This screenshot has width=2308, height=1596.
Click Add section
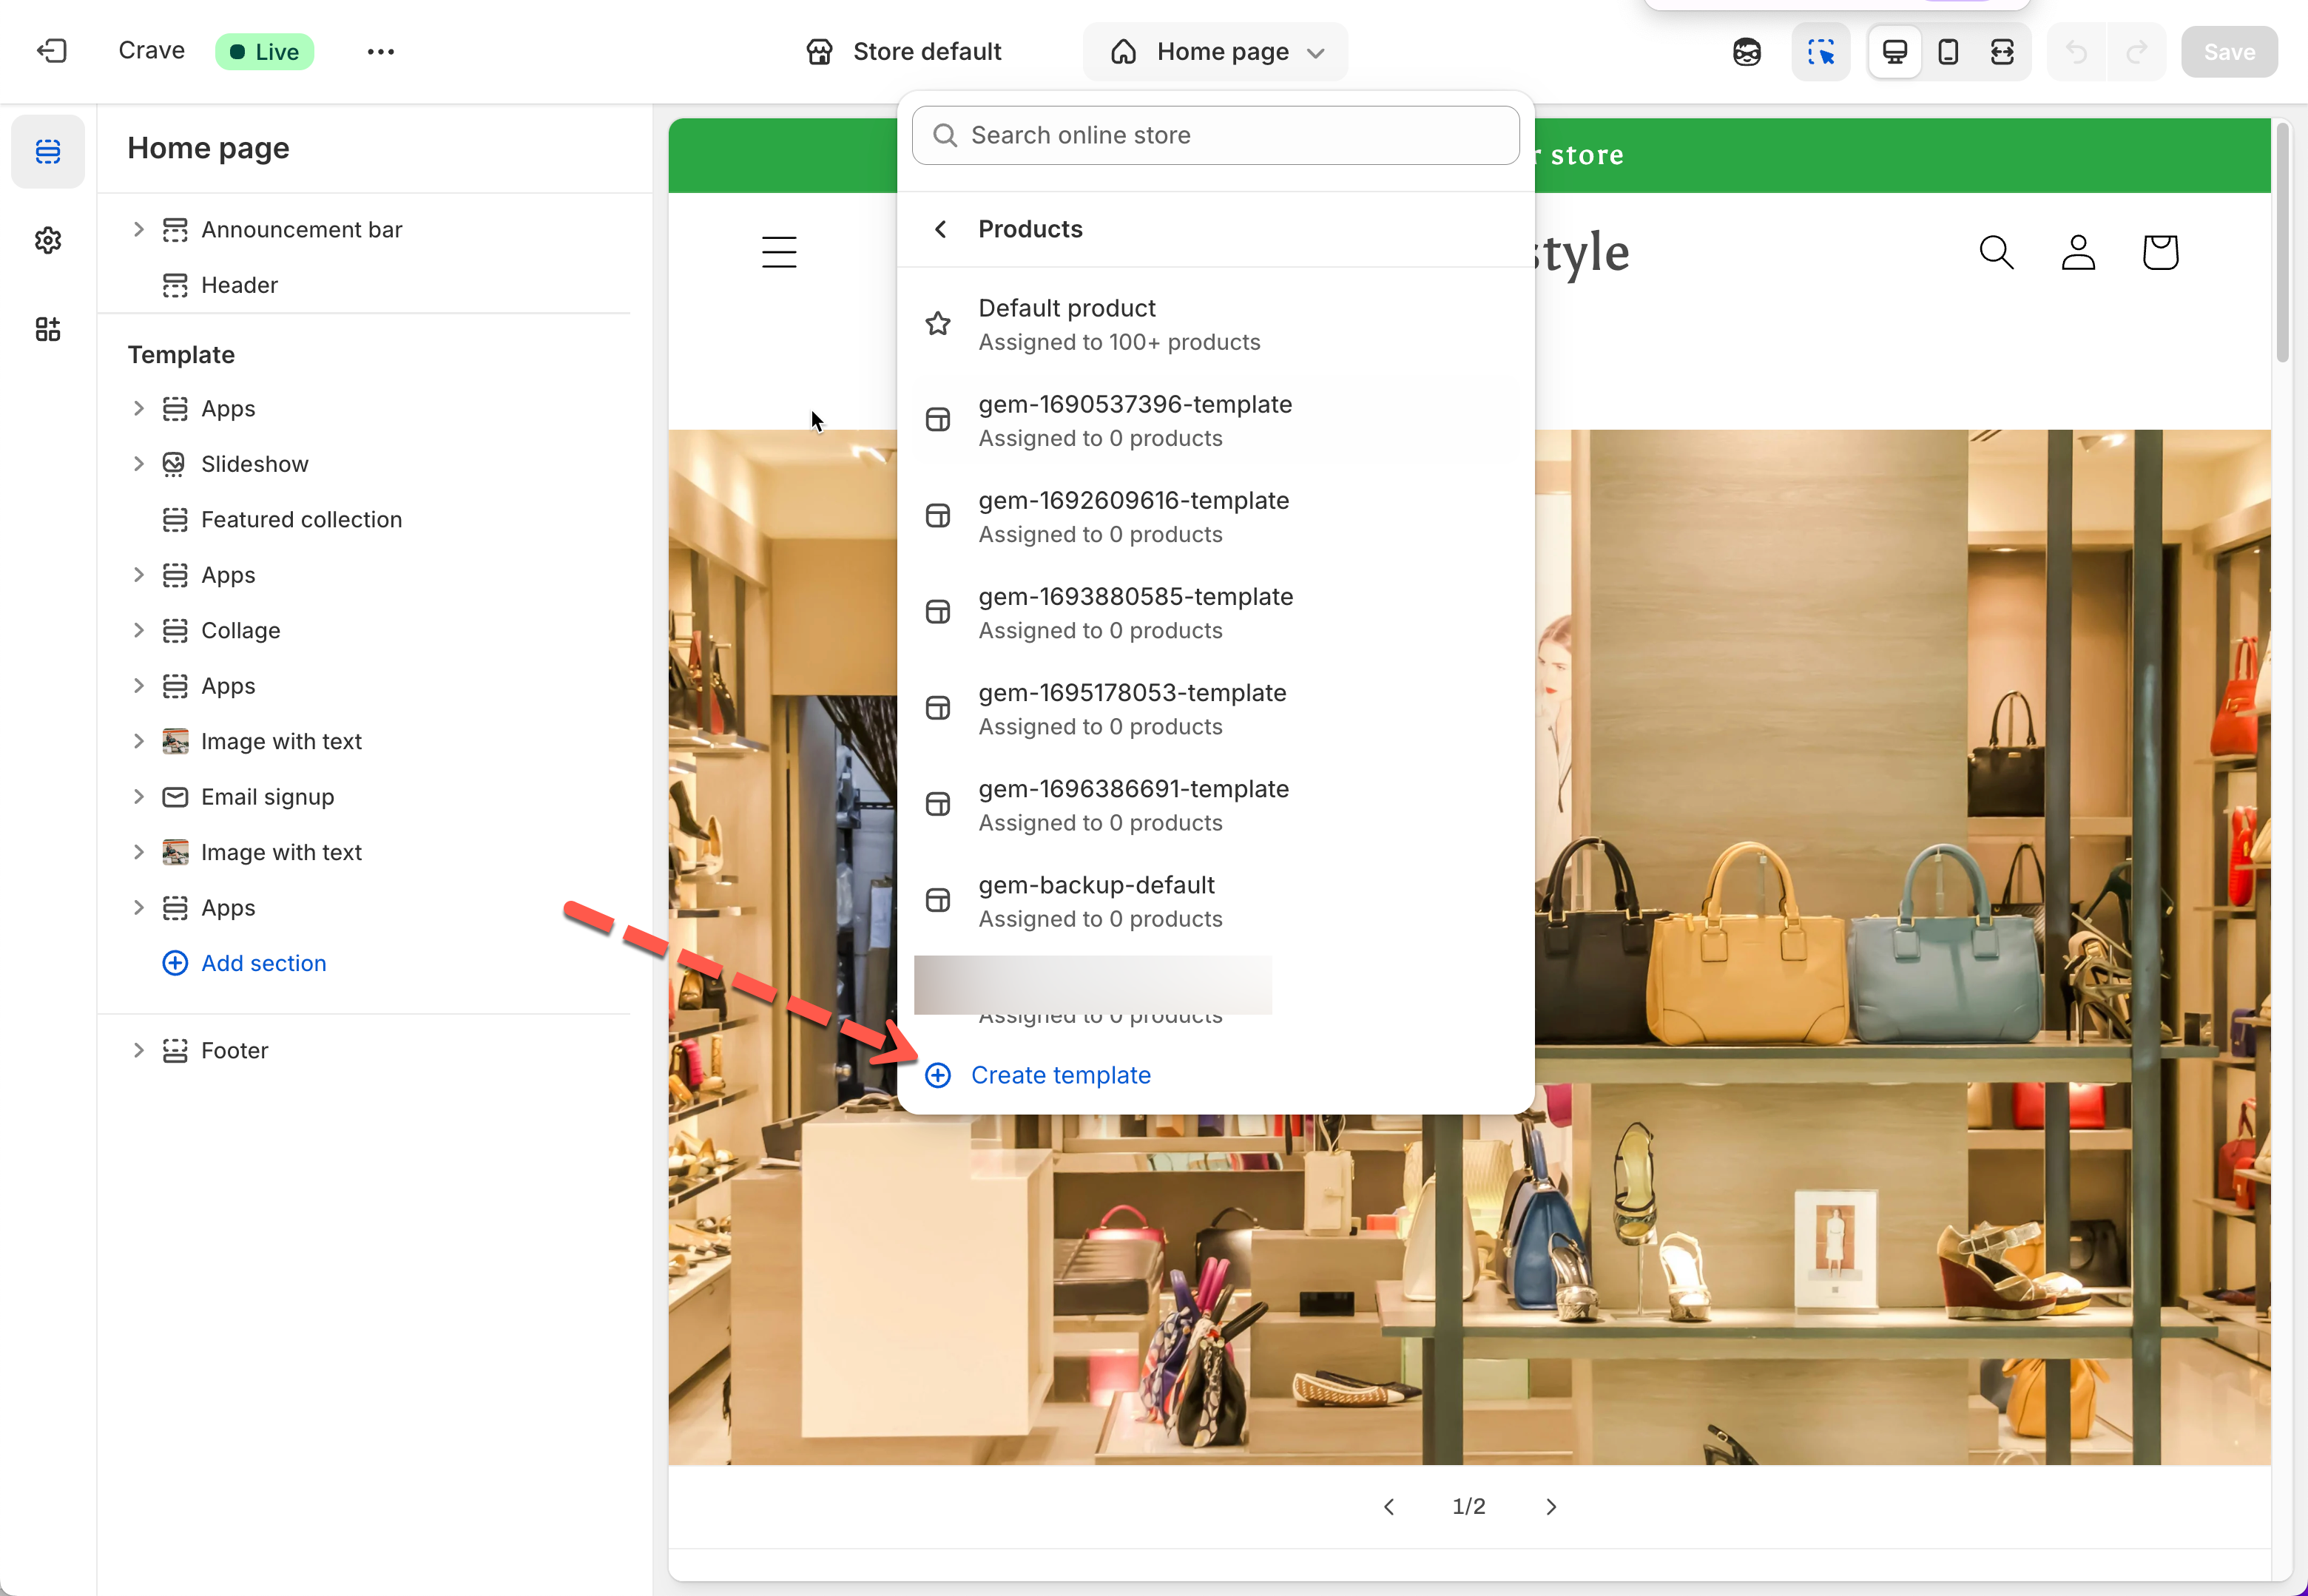tap(263, 963)
